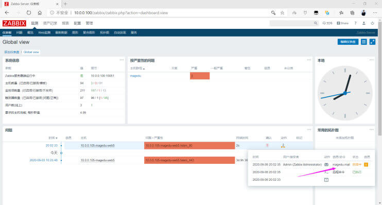This screenshot has height=205, width=382.
Task: Open the Global view breadcrumb link
Action: [31, 52]
